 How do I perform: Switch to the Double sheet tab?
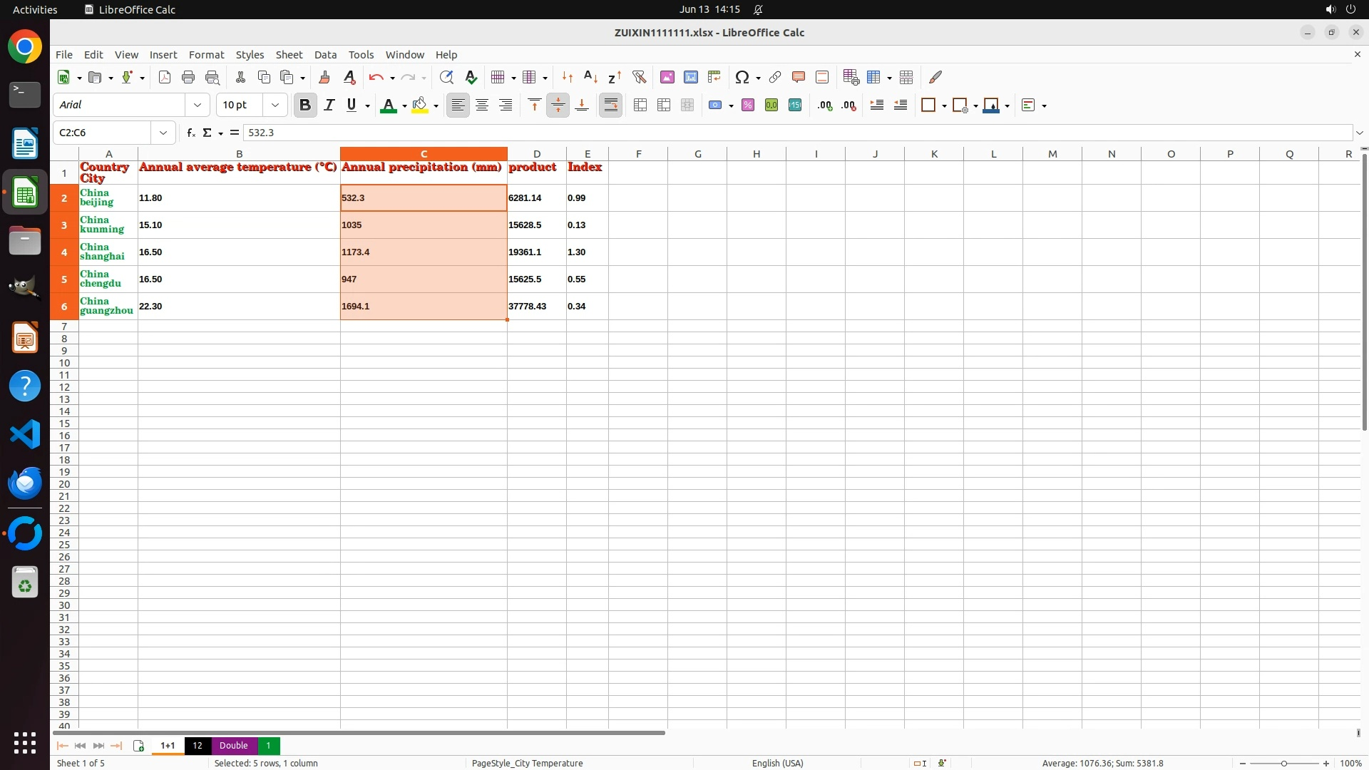233,745
